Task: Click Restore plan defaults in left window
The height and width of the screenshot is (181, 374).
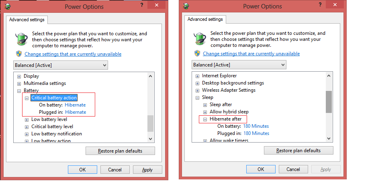Action: coord(120,151)
